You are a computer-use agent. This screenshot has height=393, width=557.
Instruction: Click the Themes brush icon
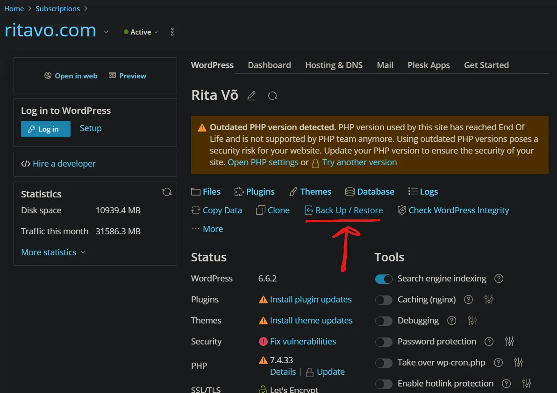(x=293, y=192)
